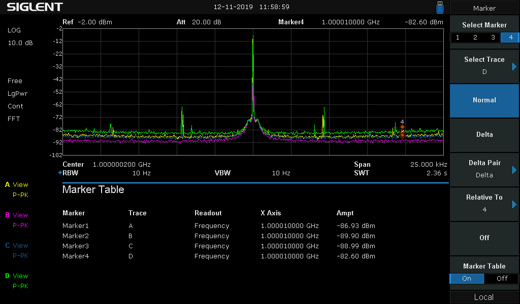Click the Marker1 row in Marker Table

[x=219, y=226]
